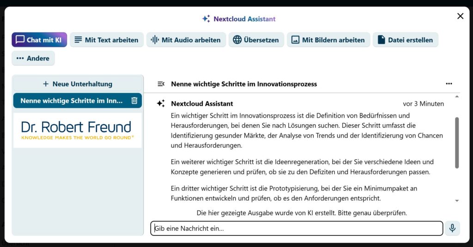
Task: Select the Chat mit KI tab
Action: coord(39,40)
